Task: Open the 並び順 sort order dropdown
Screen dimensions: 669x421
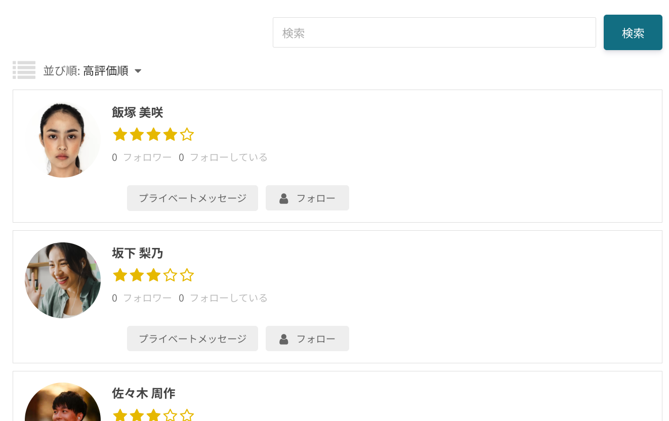Action: [92, 71]
